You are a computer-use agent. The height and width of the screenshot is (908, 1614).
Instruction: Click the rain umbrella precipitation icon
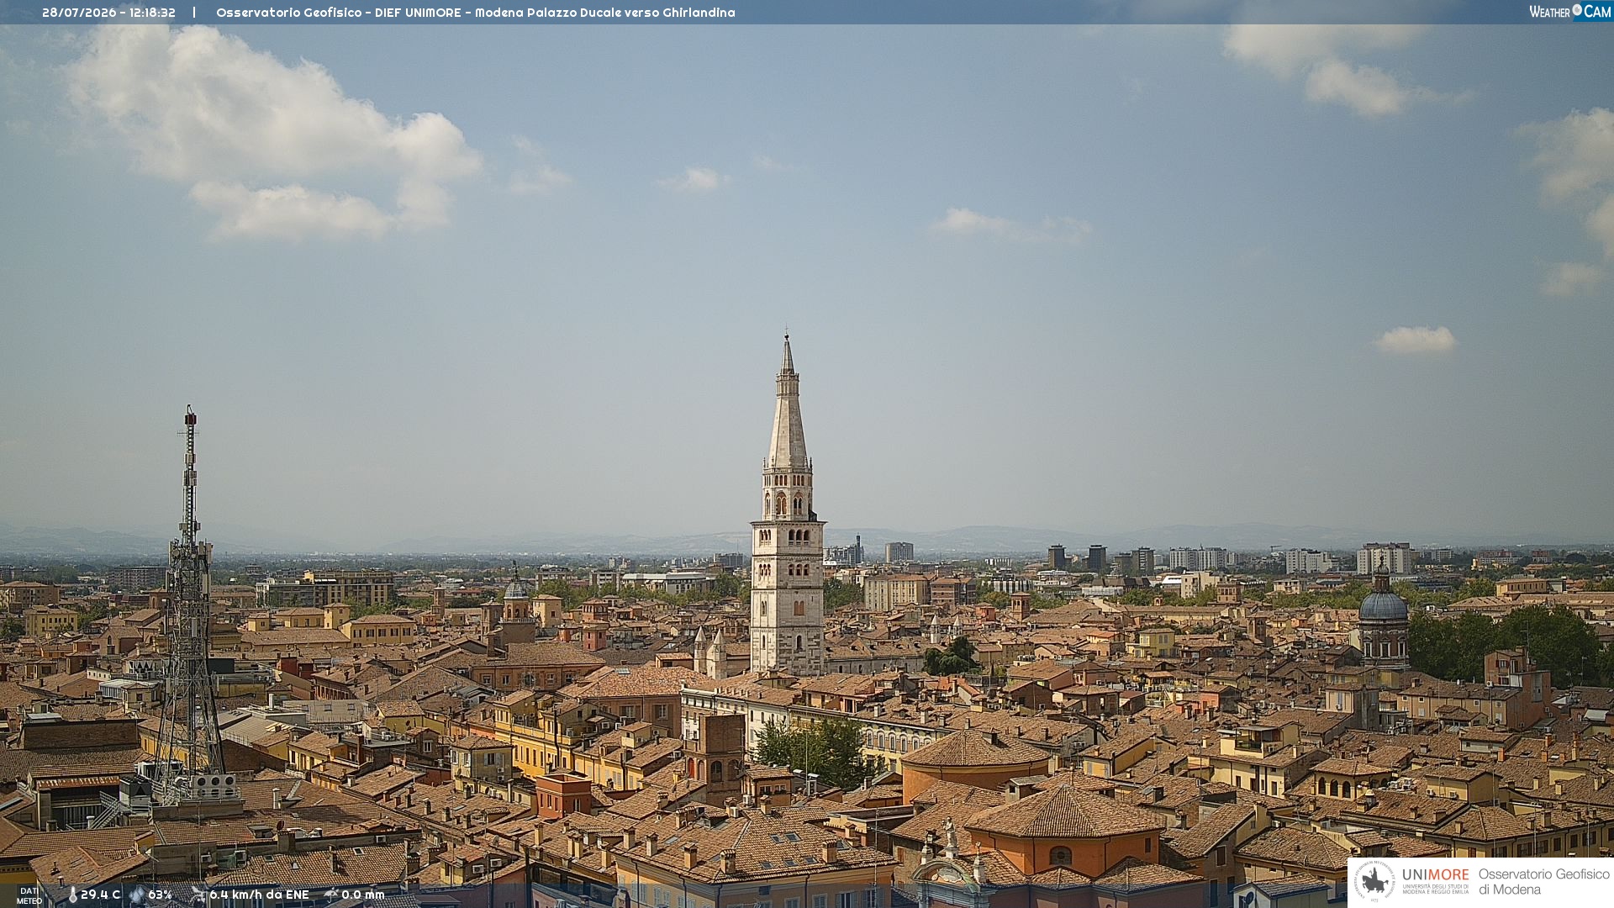click(331, 895)
